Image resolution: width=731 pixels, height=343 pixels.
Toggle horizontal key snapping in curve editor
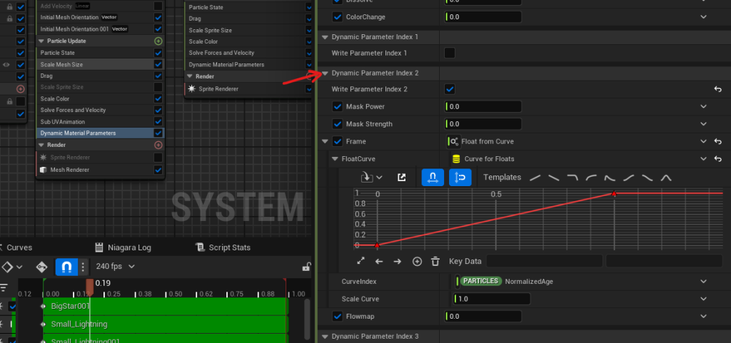(x=433, y=178)
